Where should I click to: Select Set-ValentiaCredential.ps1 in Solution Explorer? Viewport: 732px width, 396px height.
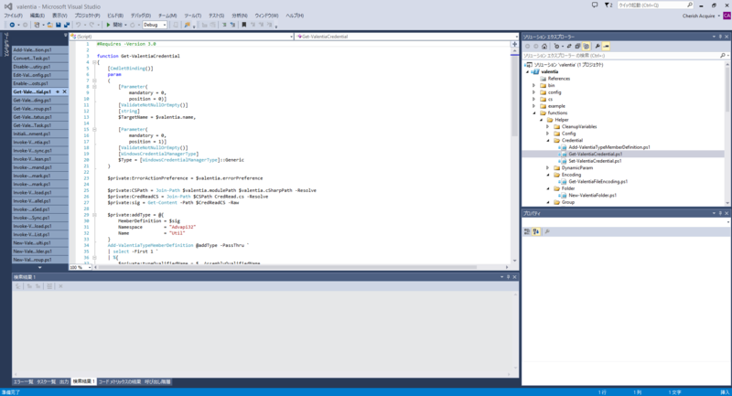click(595, 161)
